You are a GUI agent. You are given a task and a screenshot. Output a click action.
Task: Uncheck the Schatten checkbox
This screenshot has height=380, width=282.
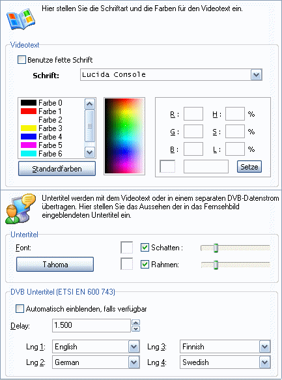click(145, 248)
